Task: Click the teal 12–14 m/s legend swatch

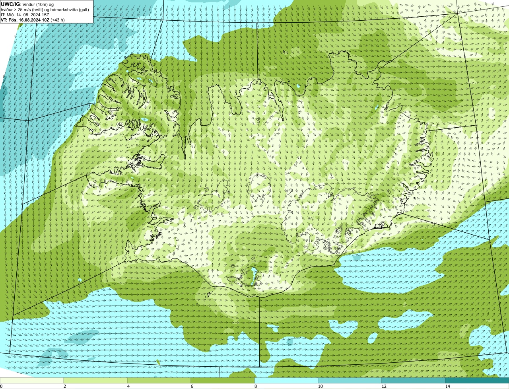Action: [x=414, y=380]
